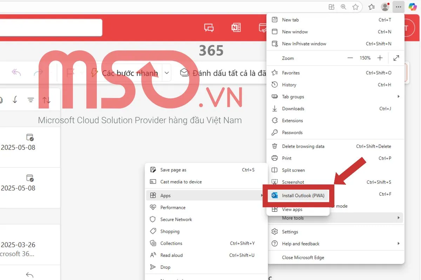Click 'View apps' in the Apps submenu

(292, 209)
